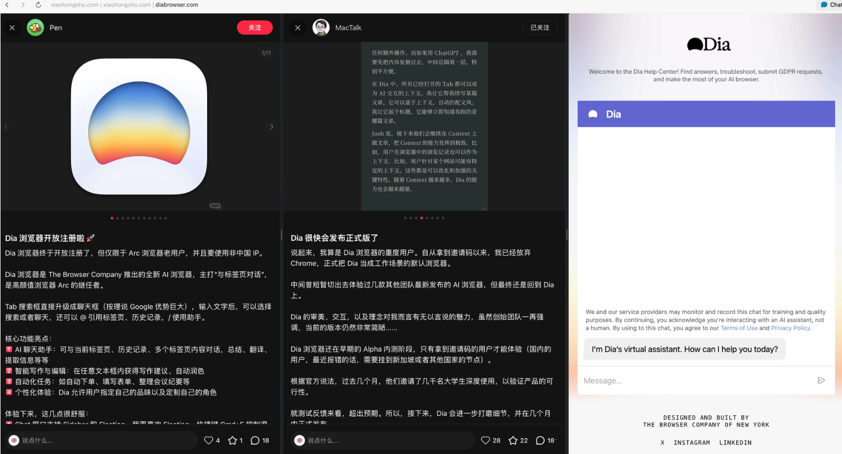Open the INSTAGRAM footer link
The image size is (842, 454).
click(x=692, y=442)
